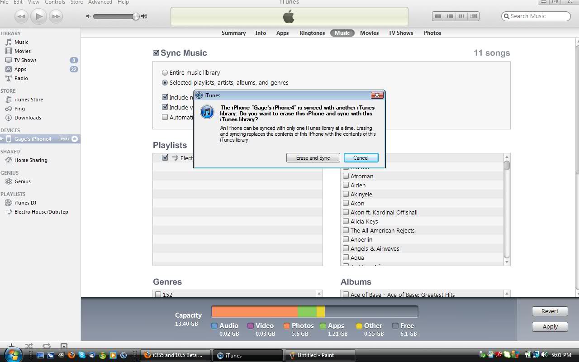Click Genres list scroll up arrow

coord(319,294)
